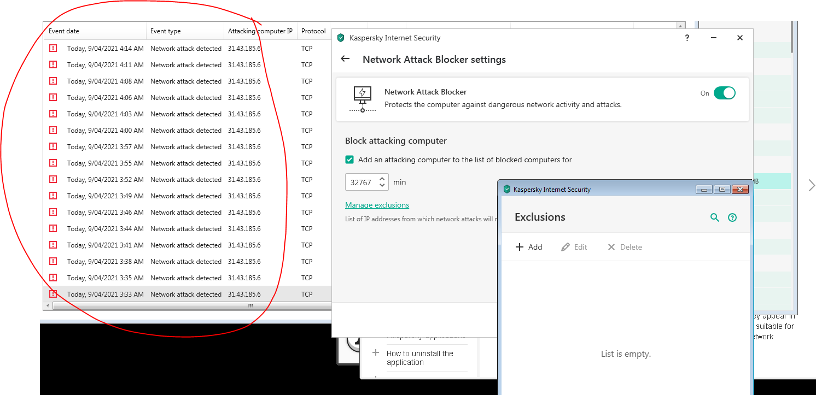The height and width of the screenshot is (395, 816).
Task: Click the red alert icon for the 3:35 AM event
Action: (53, 278)
